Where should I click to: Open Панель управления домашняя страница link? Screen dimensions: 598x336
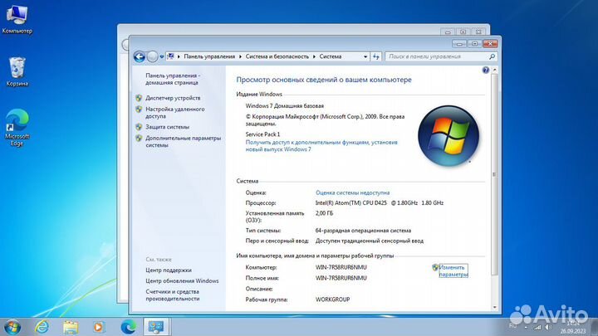173,79
